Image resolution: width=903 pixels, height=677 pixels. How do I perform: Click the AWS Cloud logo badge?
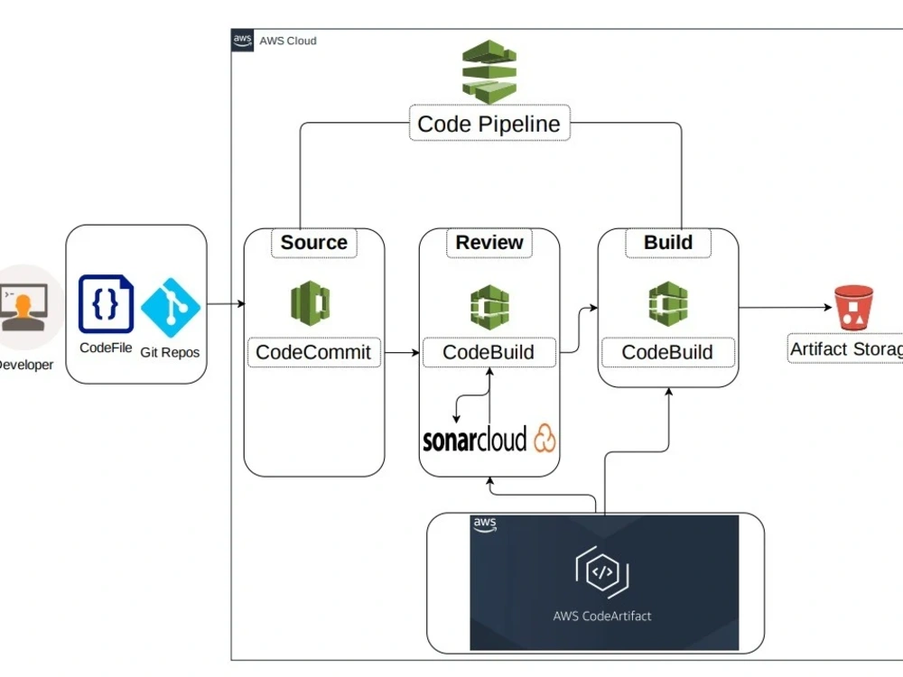tap(242, 40)
